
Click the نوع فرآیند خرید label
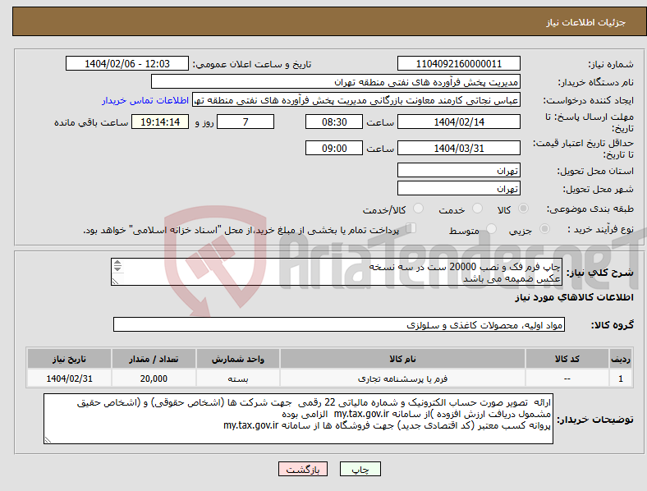(x=600, y=229)
